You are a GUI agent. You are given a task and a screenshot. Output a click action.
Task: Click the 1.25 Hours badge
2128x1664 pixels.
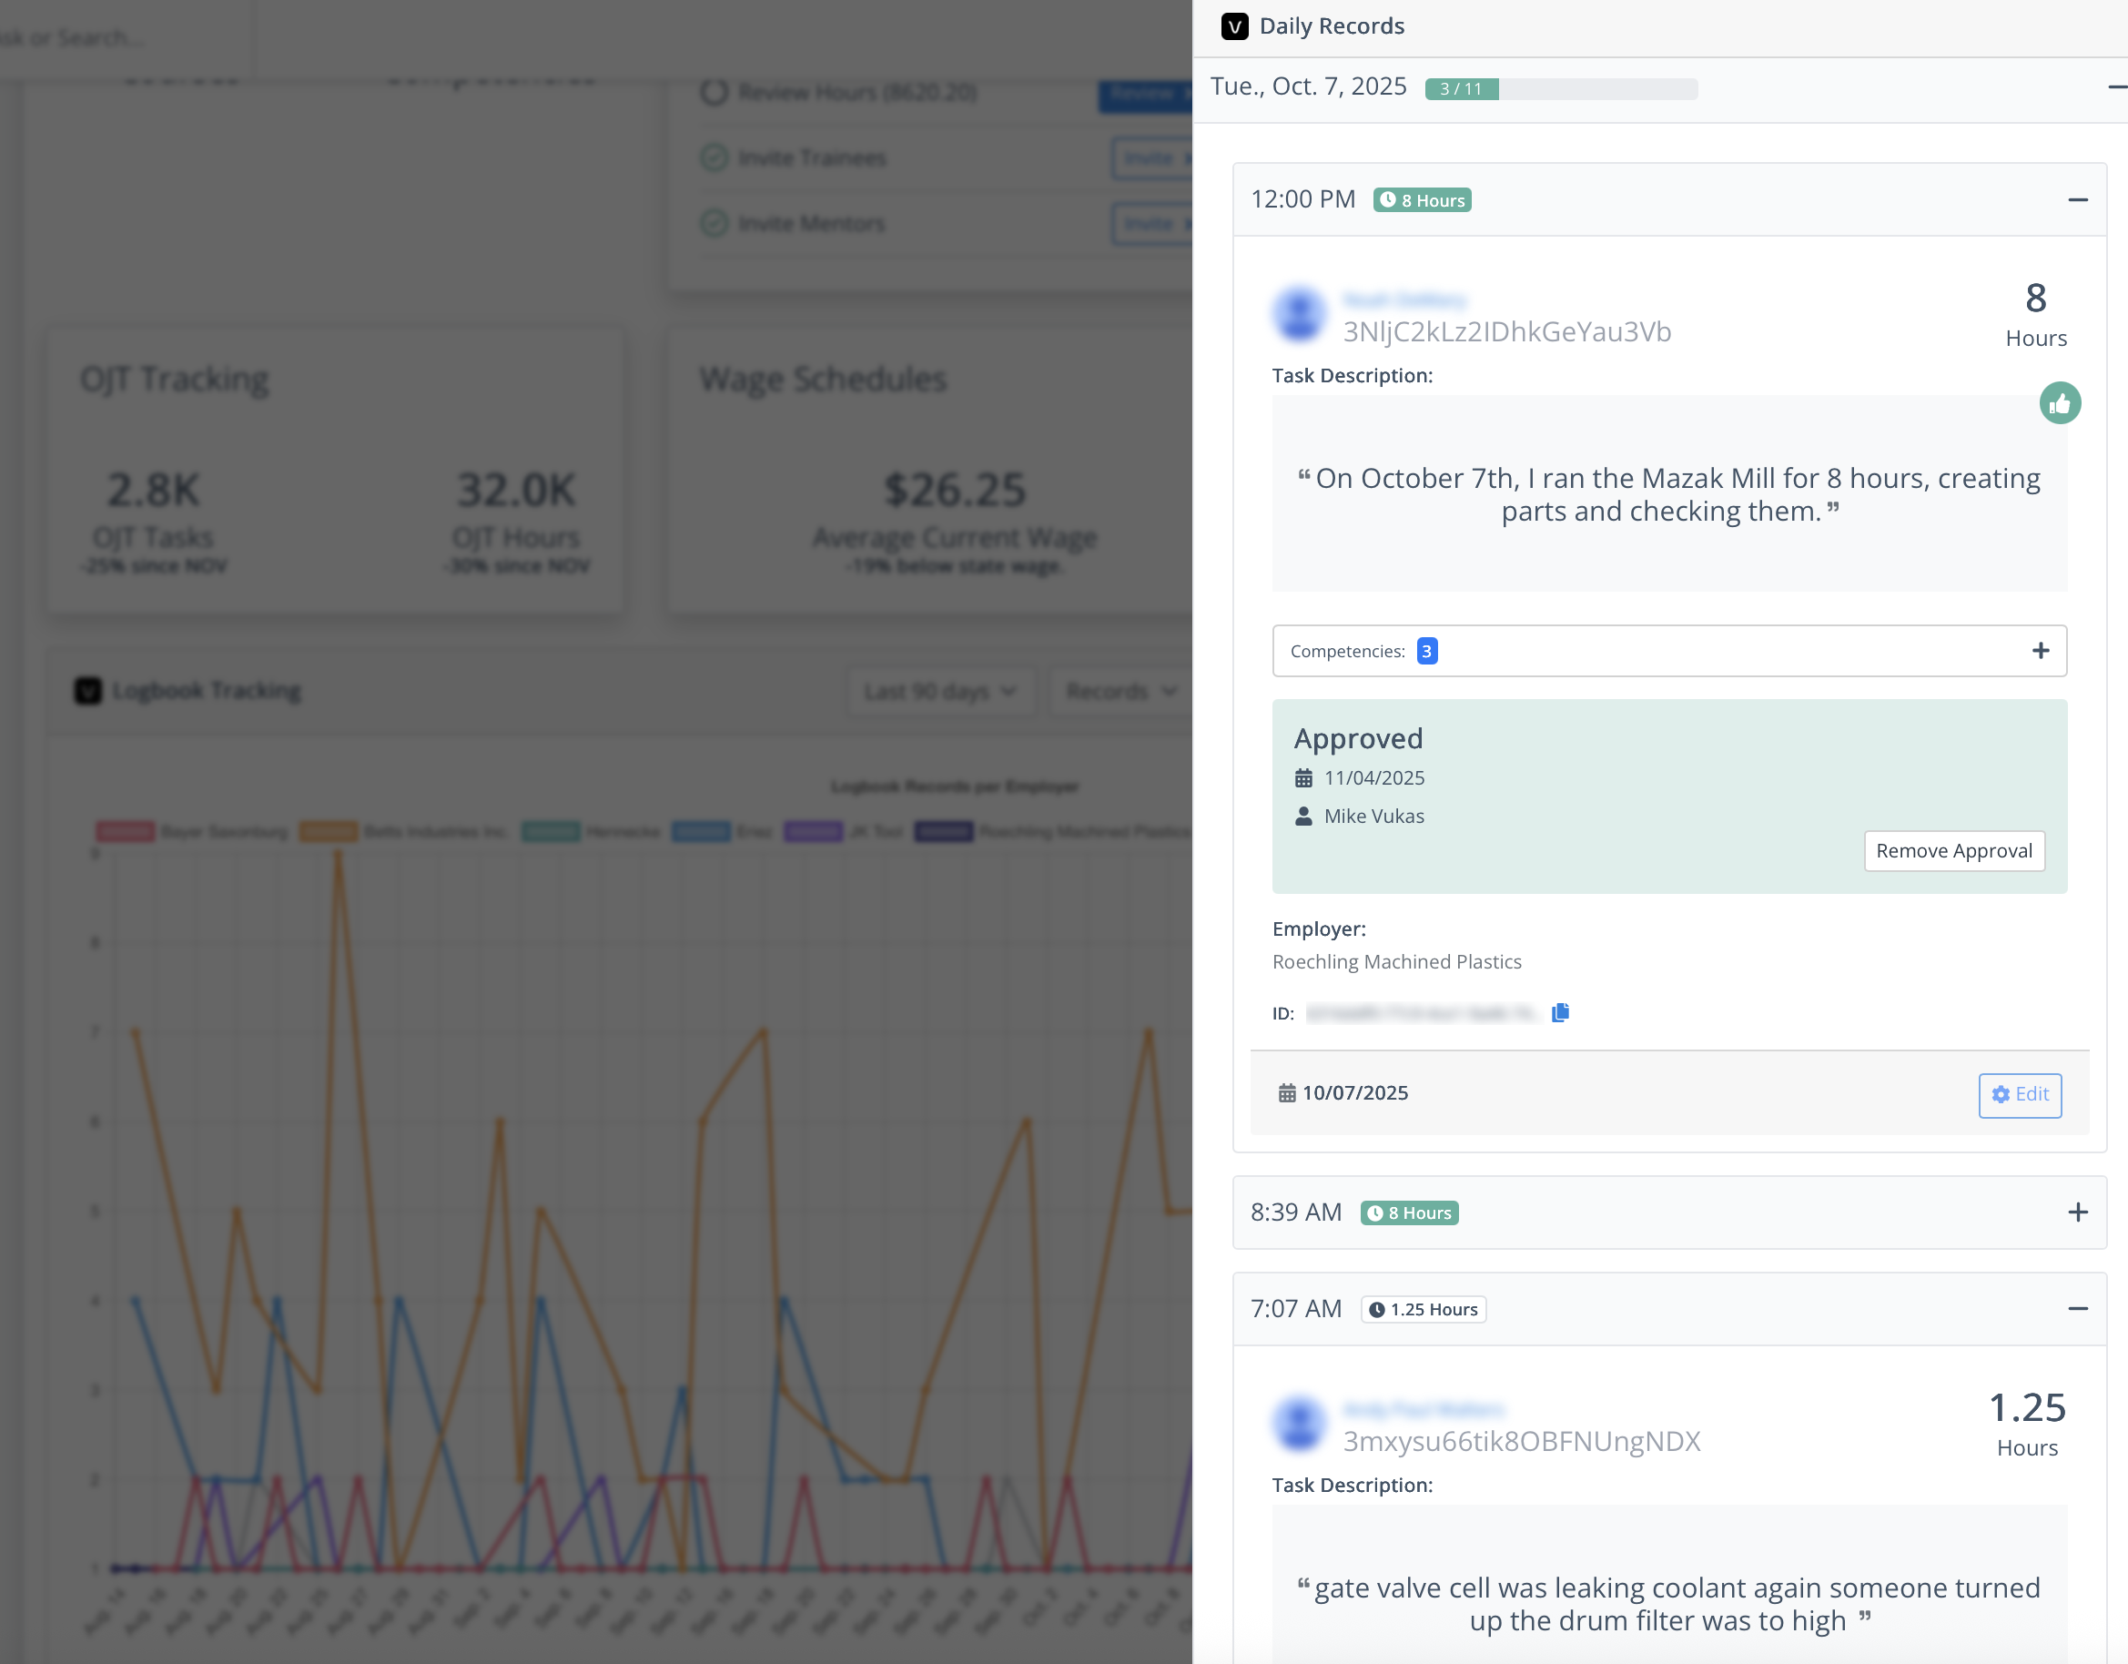click(x=1422, y=1309)
